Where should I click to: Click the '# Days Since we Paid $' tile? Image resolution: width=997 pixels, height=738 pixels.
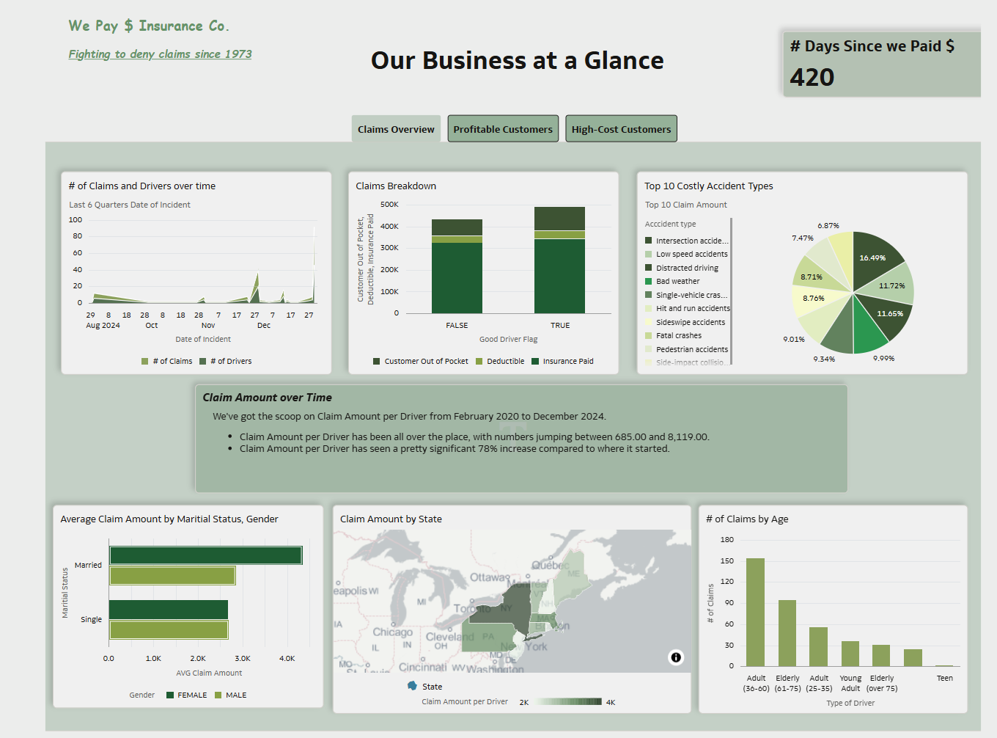[x=882, y=64]
